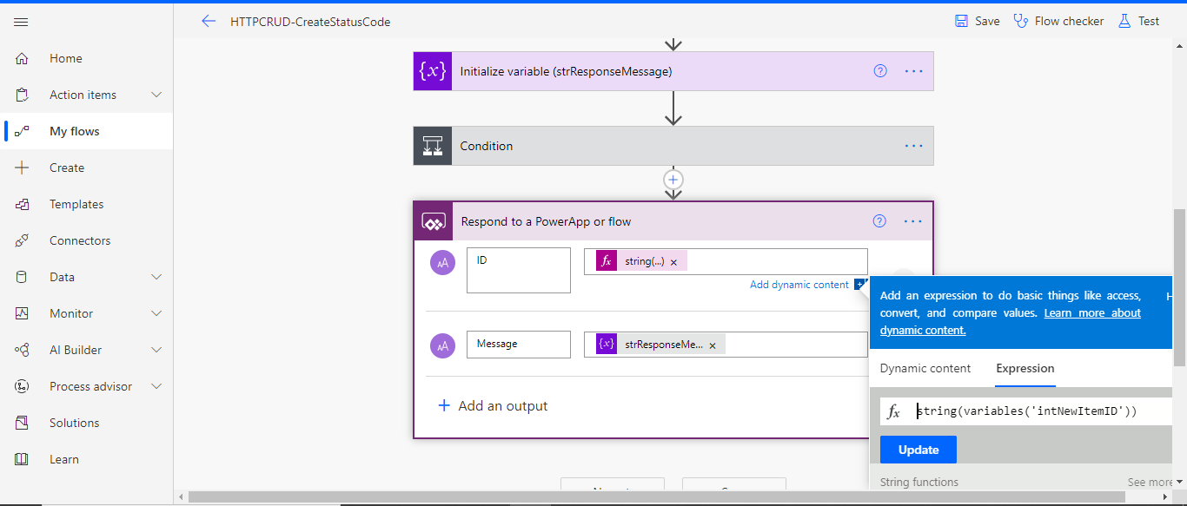Click the fx icon beside the expression field
Image resolution: width=1187 pixels, height=506 pixels.
893,411
